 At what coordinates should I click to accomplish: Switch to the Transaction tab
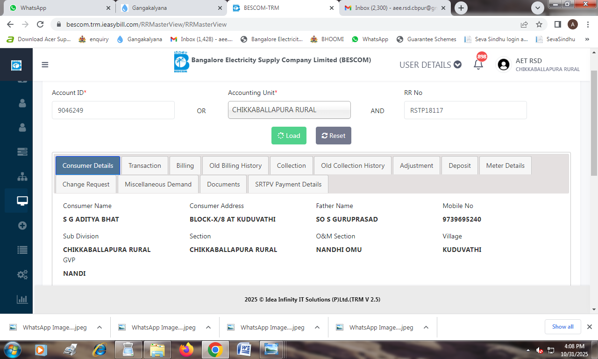[145, 165]
